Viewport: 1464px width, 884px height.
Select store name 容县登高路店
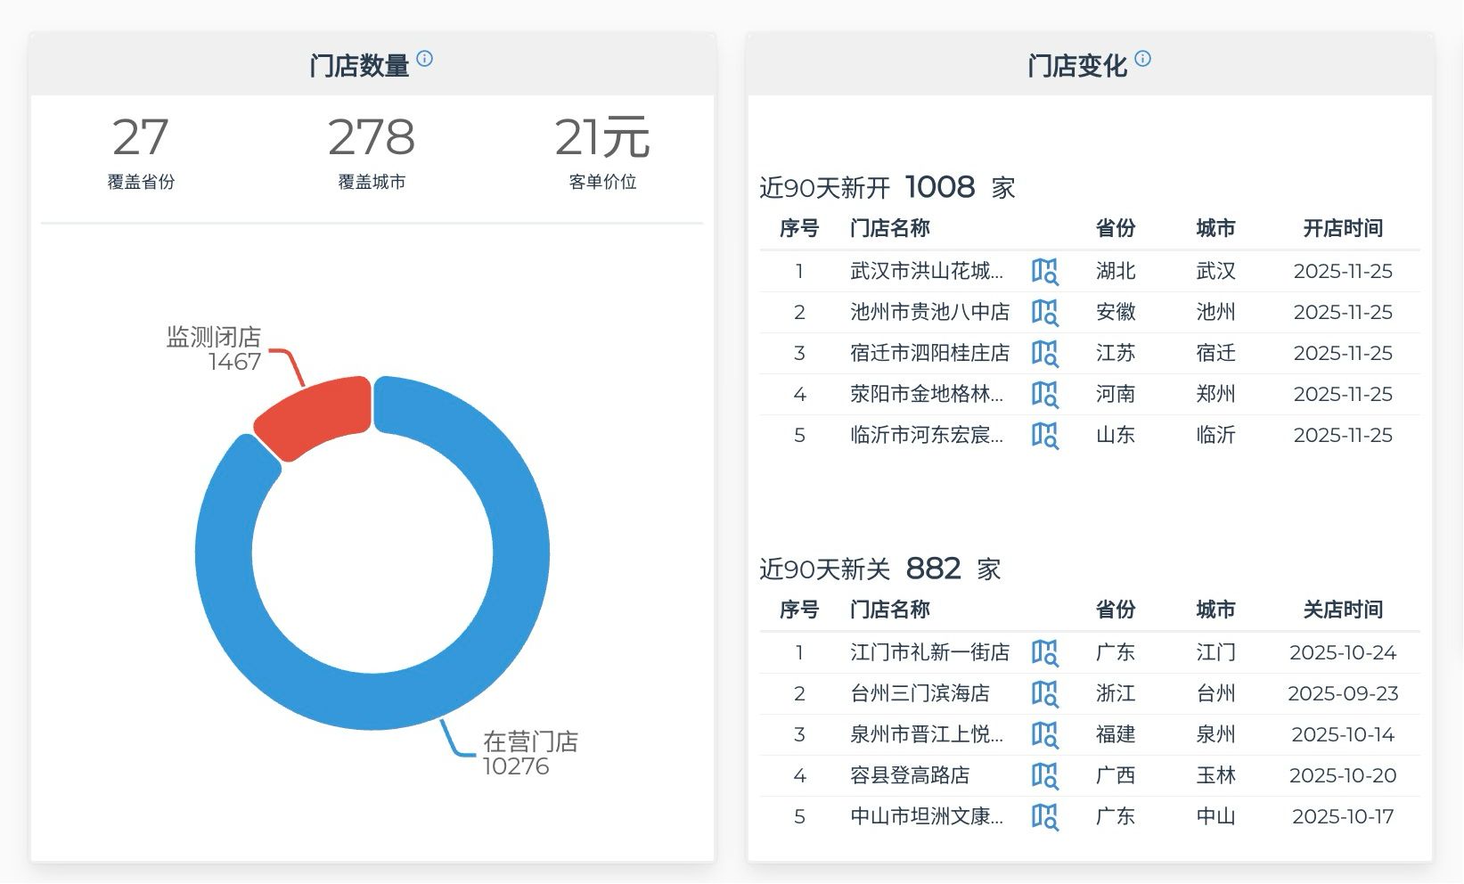910,776
